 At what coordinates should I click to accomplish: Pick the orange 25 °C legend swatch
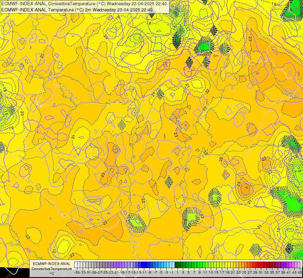pos(243,265)
